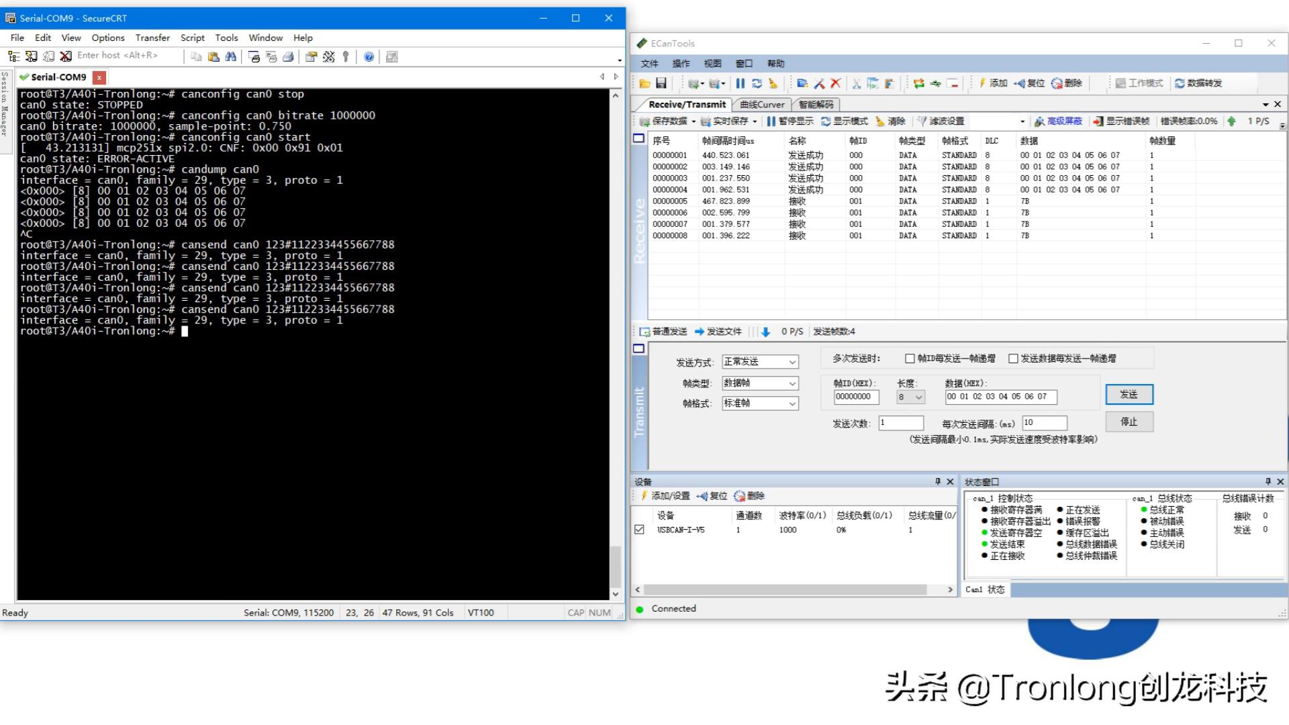Click the 停止 stop button
The image size is (1289, 725).
(1129, 422)
